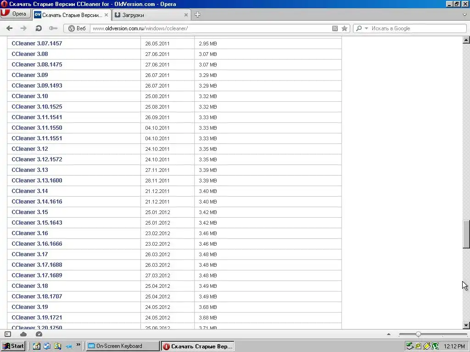Focus the Искать в Google search field
Viewport: 470px width, 352px height.
tap(418, 28)
